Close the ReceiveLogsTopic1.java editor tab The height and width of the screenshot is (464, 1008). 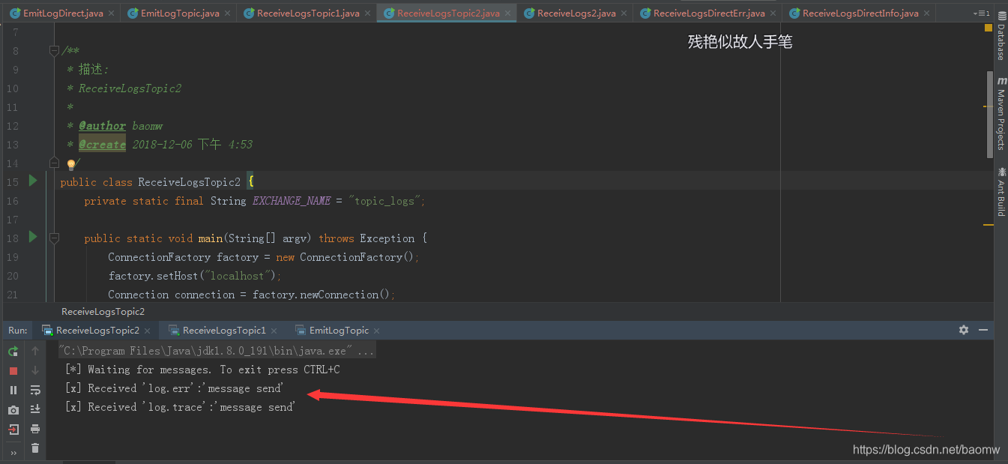click(368, 13)
